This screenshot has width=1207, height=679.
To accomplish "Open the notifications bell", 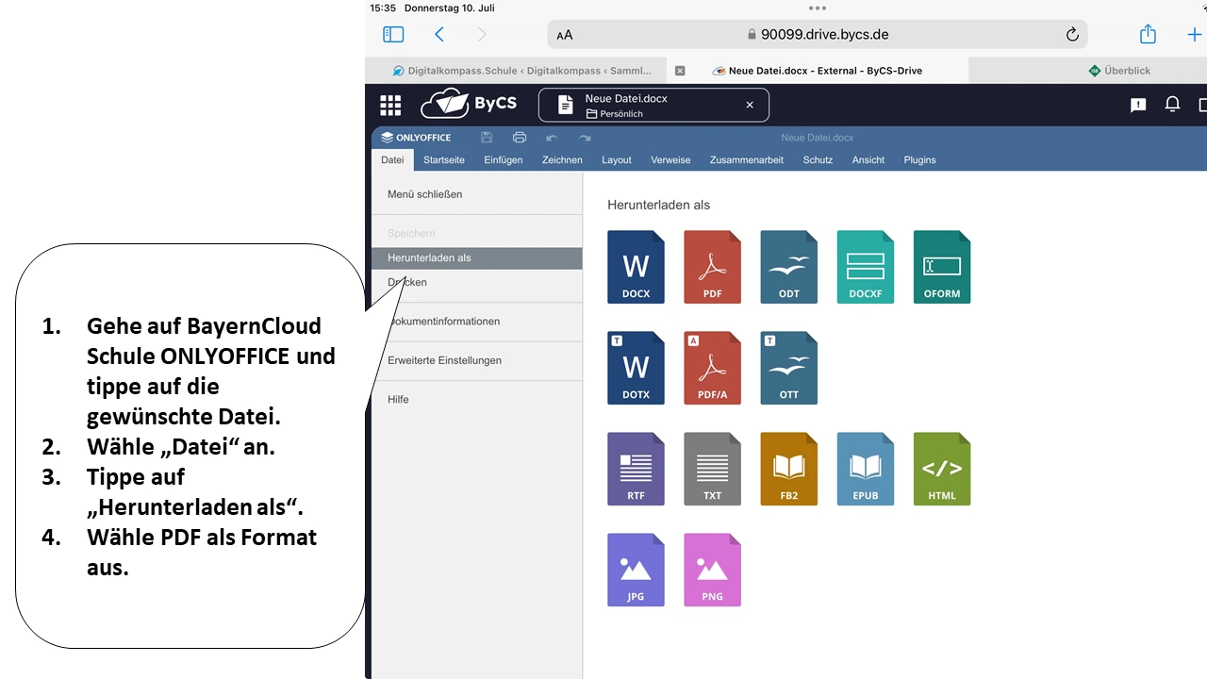I will [x=1172, y=105].
